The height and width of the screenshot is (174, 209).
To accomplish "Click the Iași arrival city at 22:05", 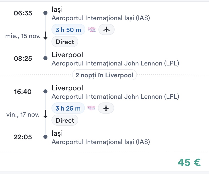I will 57,133.
